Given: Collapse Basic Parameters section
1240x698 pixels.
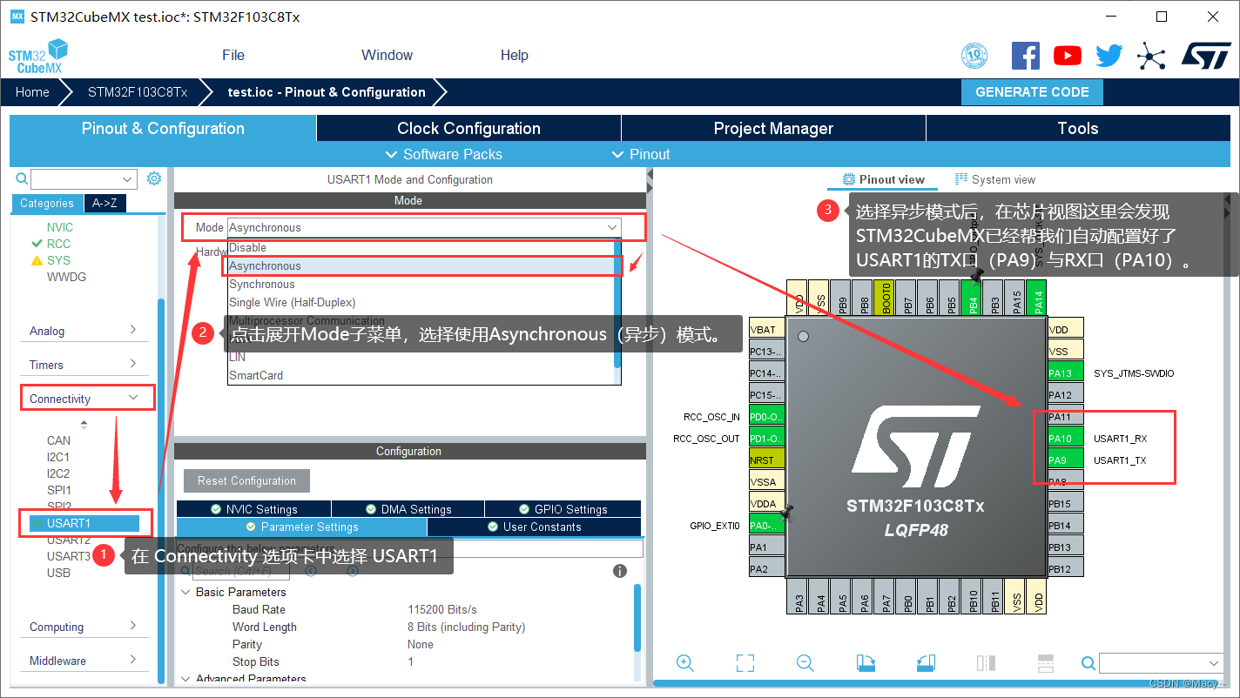Looking at the screenshot, I should (185, 592).
